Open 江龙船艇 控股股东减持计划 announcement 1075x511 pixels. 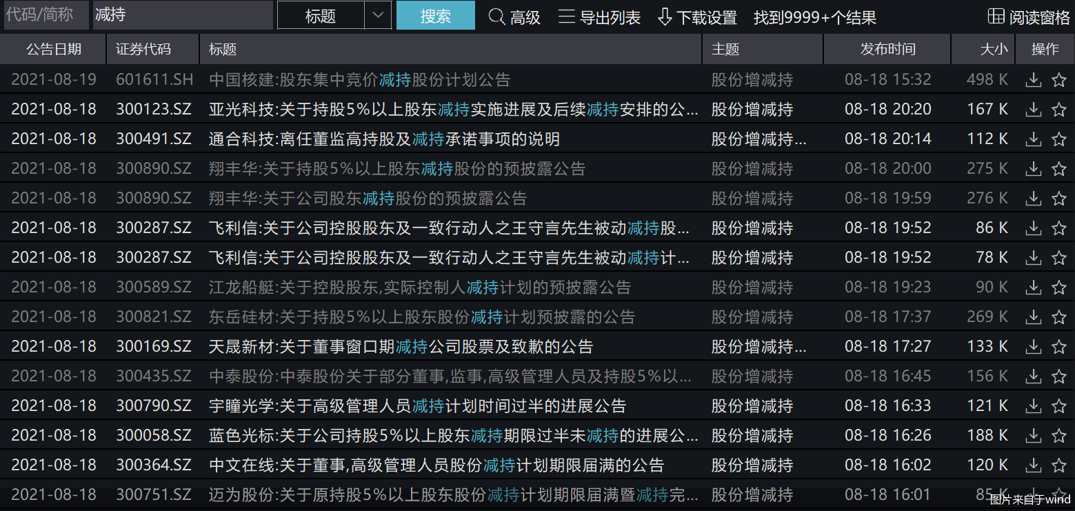pos(420,288)
